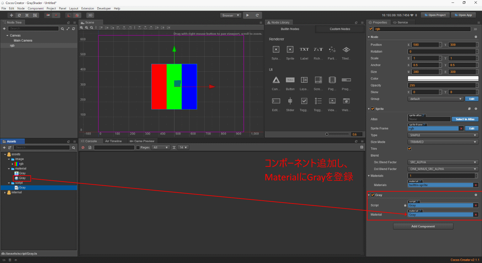Screen dimensions: 482x263
Task: Open the Browser preview dropdown
Action: (x=231, y=15)
